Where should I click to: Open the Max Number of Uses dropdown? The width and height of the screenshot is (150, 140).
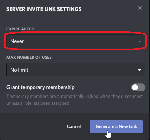pos(76,70)
